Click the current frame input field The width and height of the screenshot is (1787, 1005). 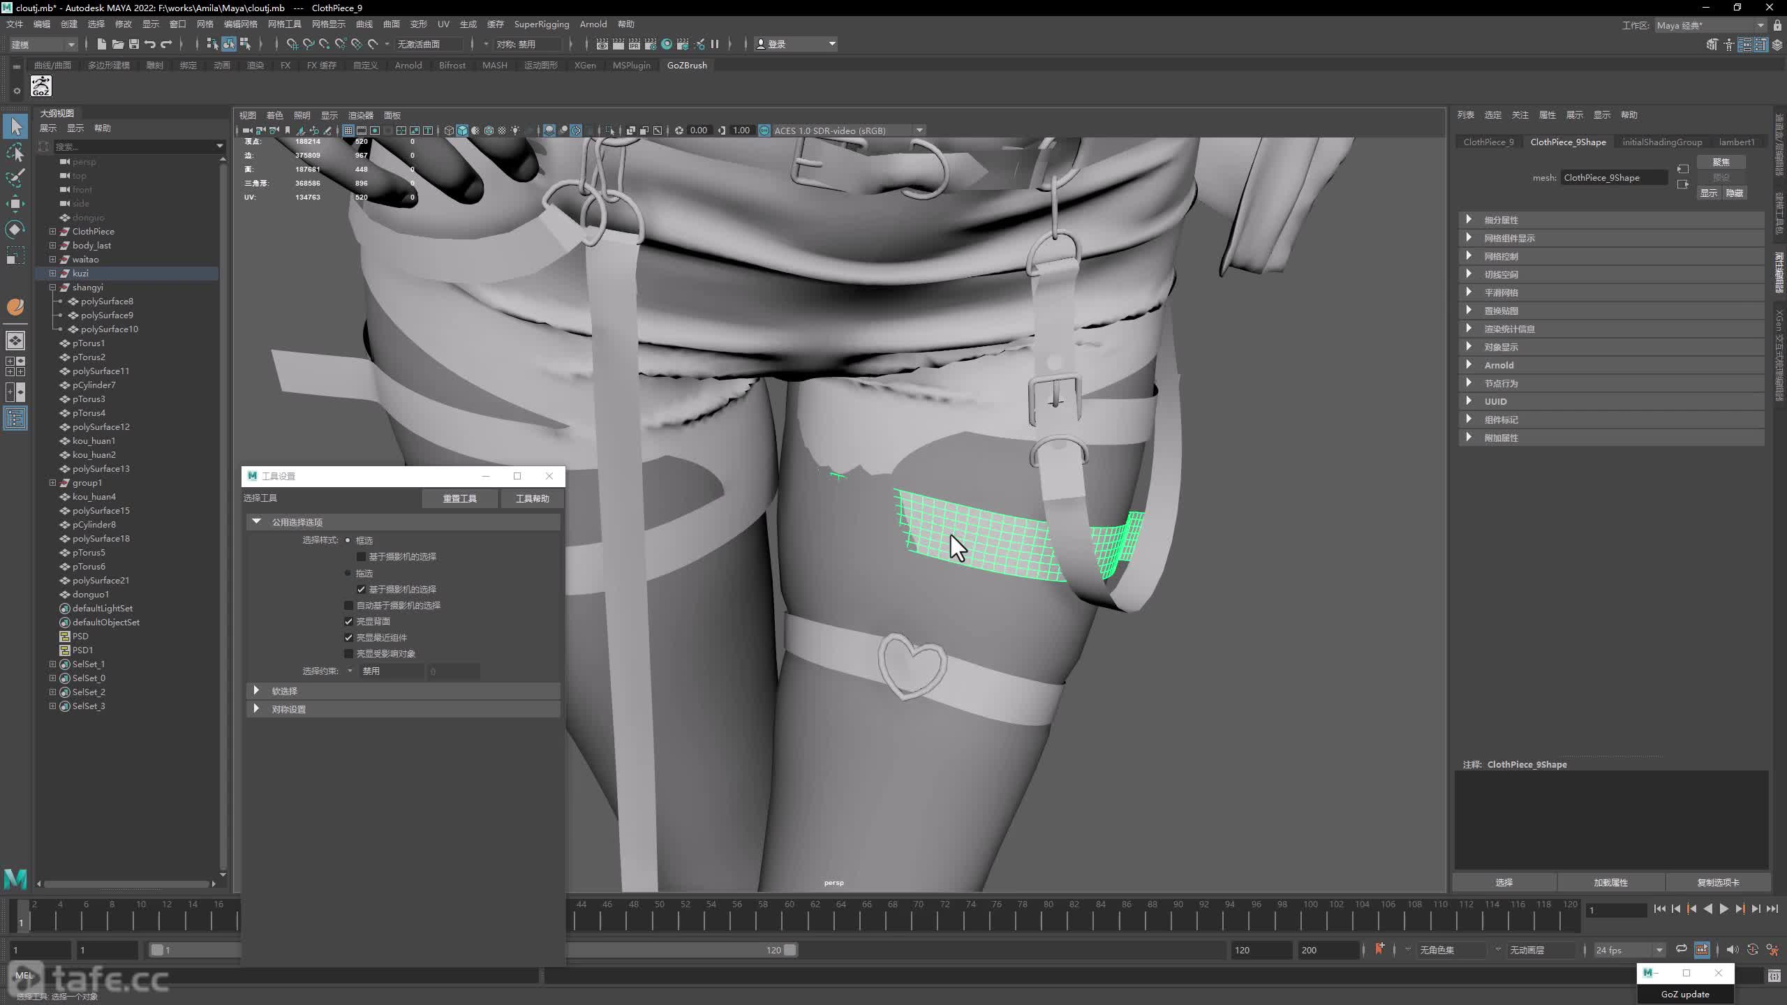[x=1617, y=910]
